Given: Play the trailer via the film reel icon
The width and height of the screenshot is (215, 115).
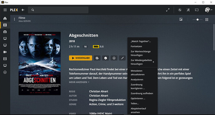Looking at the screenshot, I should [97, 58].
